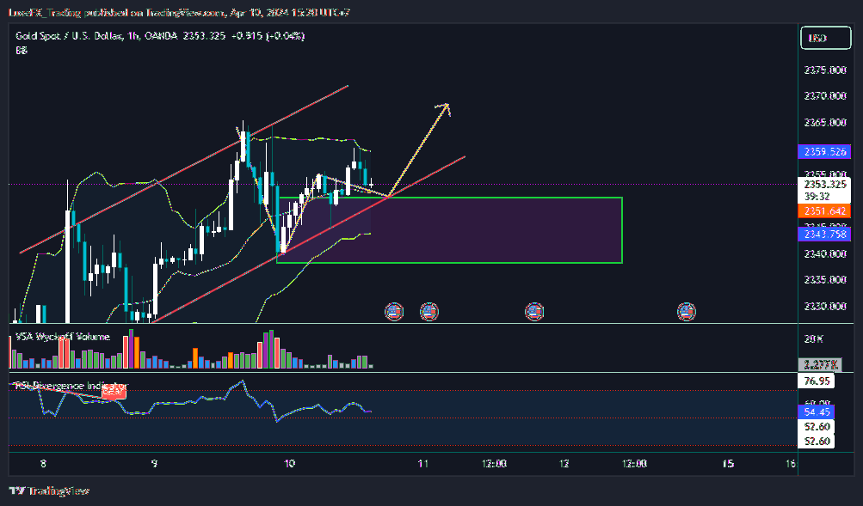
Task: Click the 2359.526 blue price label
Action: tap(824, 152)
